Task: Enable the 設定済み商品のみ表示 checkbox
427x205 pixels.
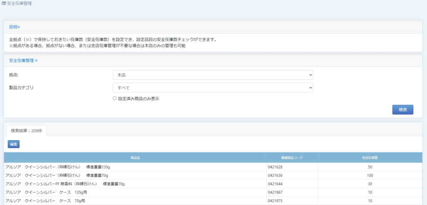Action: coord(115,99)
